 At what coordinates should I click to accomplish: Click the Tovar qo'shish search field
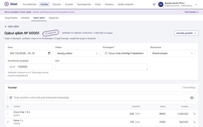[101, 98]
